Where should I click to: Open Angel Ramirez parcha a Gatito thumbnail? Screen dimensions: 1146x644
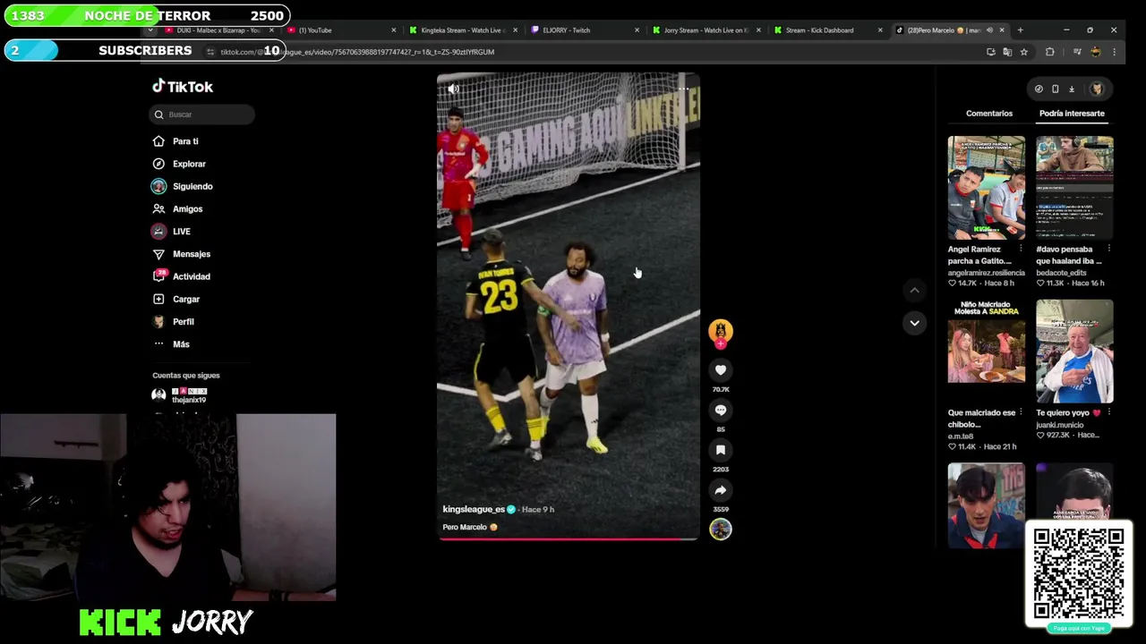coord(987,188)
